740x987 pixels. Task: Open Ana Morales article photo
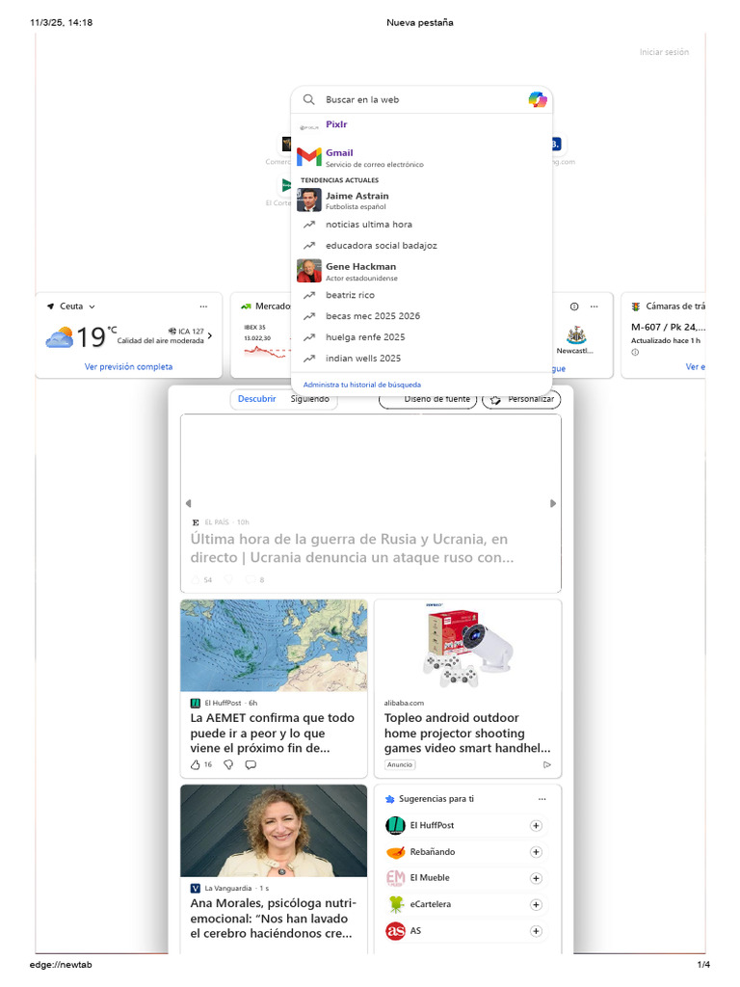pos(274,831)
